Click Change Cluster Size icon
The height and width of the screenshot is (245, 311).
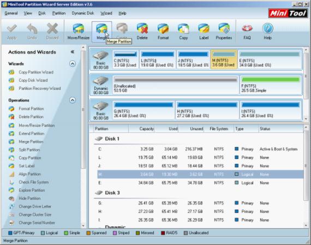(11, 215)
